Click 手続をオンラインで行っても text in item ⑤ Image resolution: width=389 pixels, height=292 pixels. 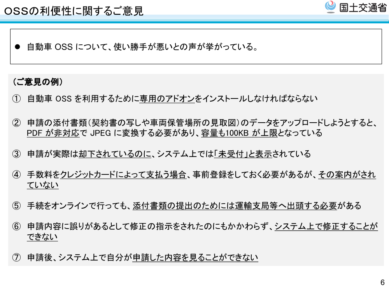[x=77, y=206]
